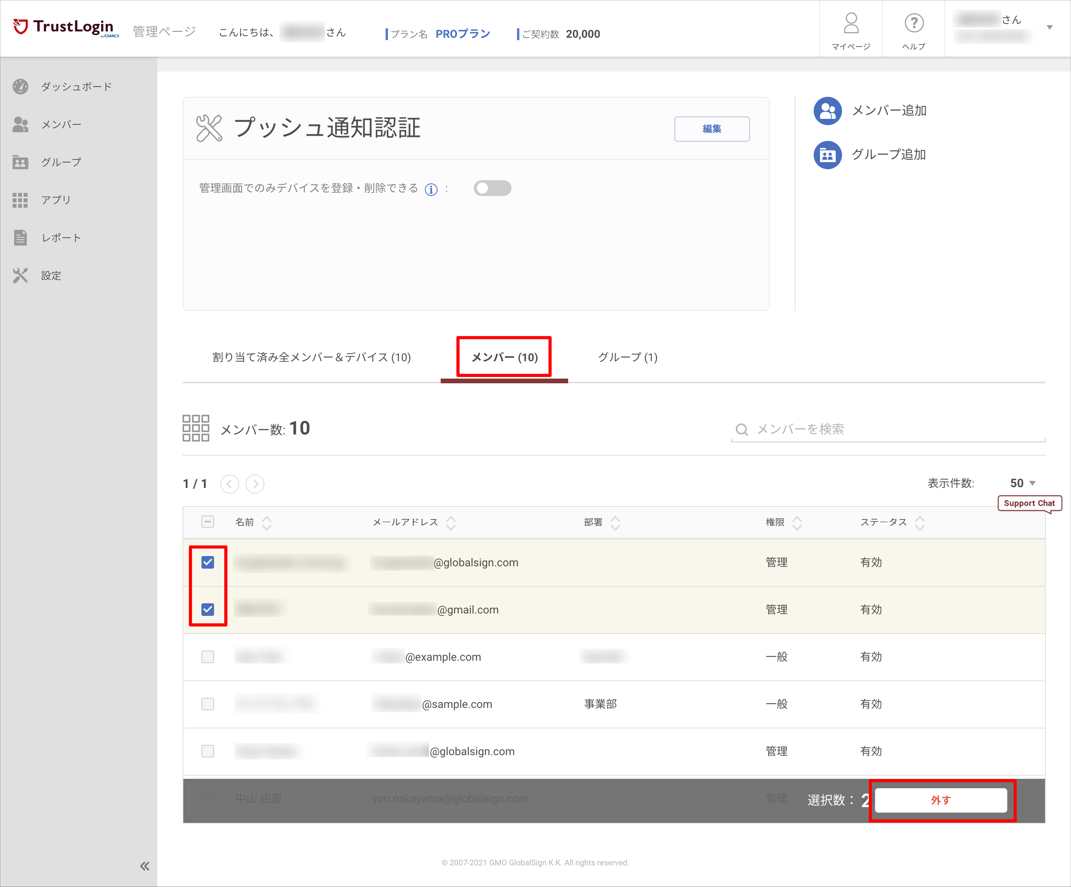Click the TrustLogin logo

65,28
